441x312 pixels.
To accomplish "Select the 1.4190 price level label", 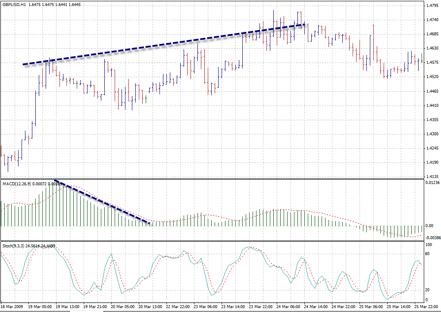I will 432,162.
